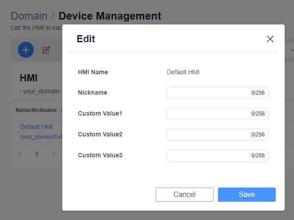Click the Custom Value2 label
Viewport: 294px width, 220px height.
coord(100,134)
